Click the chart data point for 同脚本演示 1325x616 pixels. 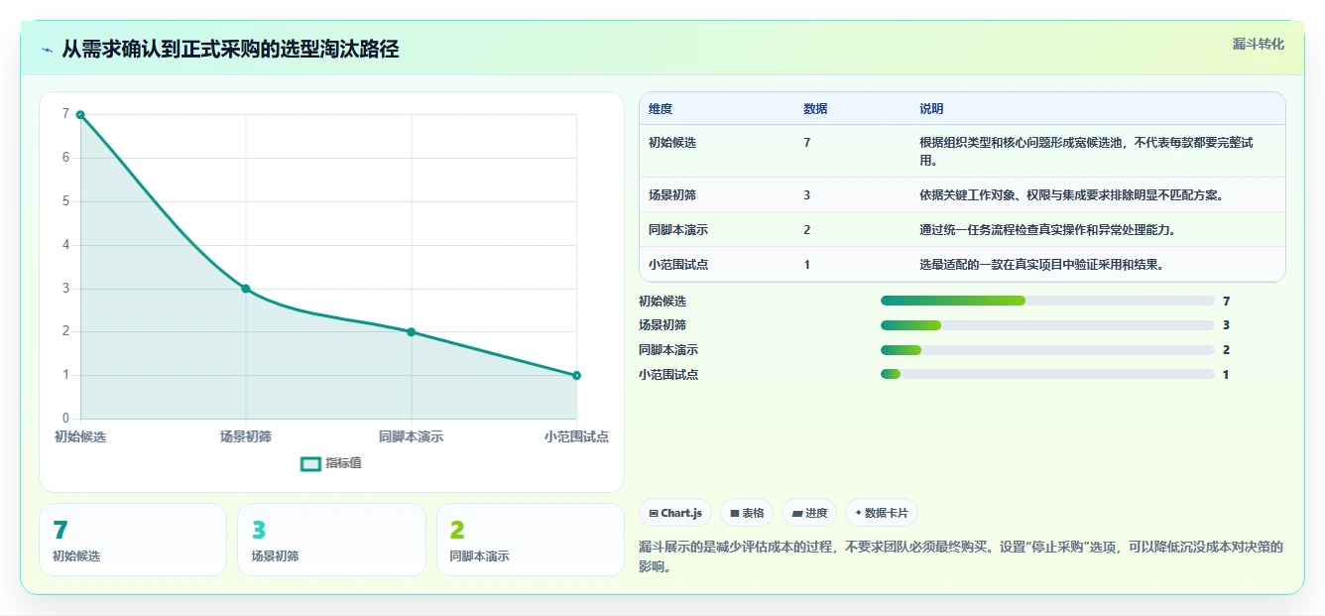coord(412,332)
